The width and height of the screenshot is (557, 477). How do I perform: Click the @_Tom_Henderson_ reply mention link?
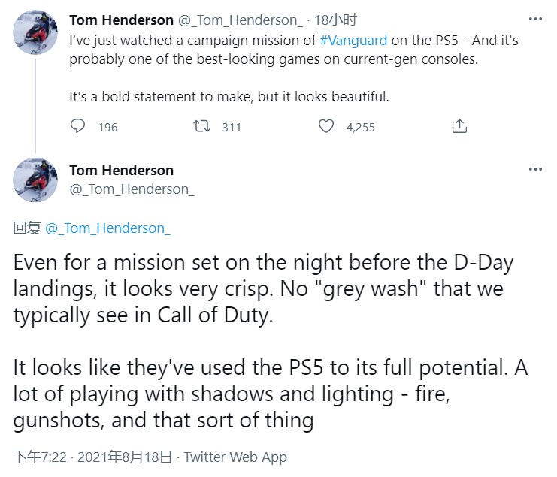tap(107, 228)
